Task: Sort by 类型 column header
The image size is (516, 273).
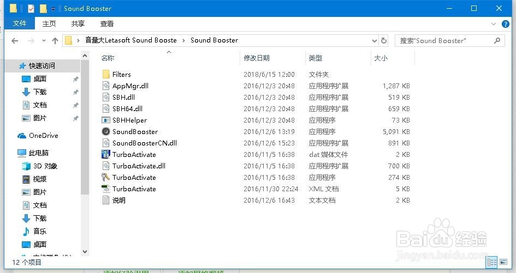Action: [x=316, y=58]
